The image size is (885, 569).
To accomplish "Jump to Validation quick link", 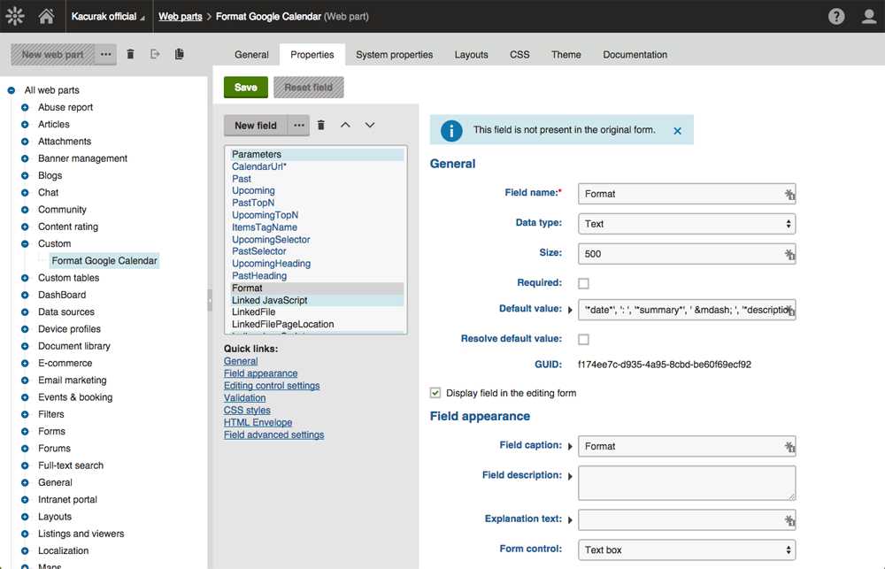I will (x=244, y=398).
